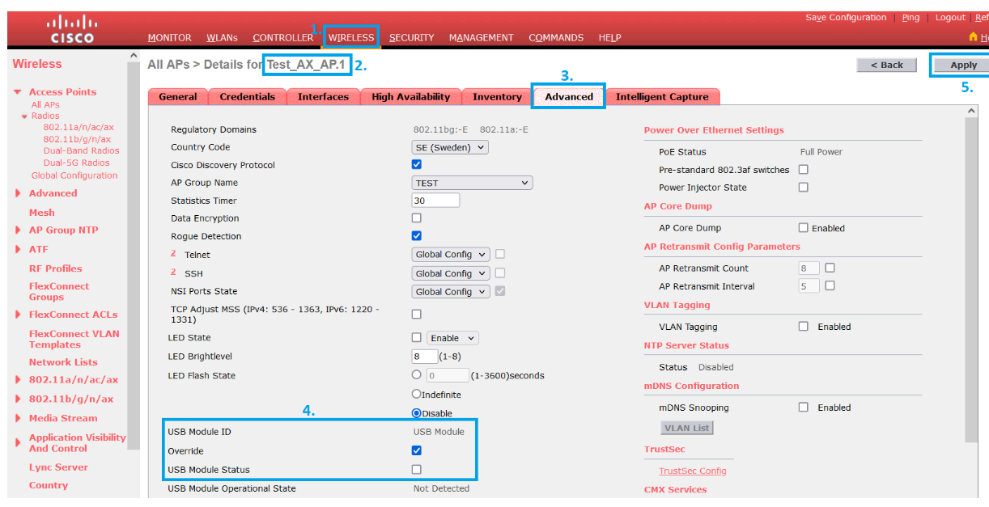Expand the ATF sidebar section

point(18,250)
